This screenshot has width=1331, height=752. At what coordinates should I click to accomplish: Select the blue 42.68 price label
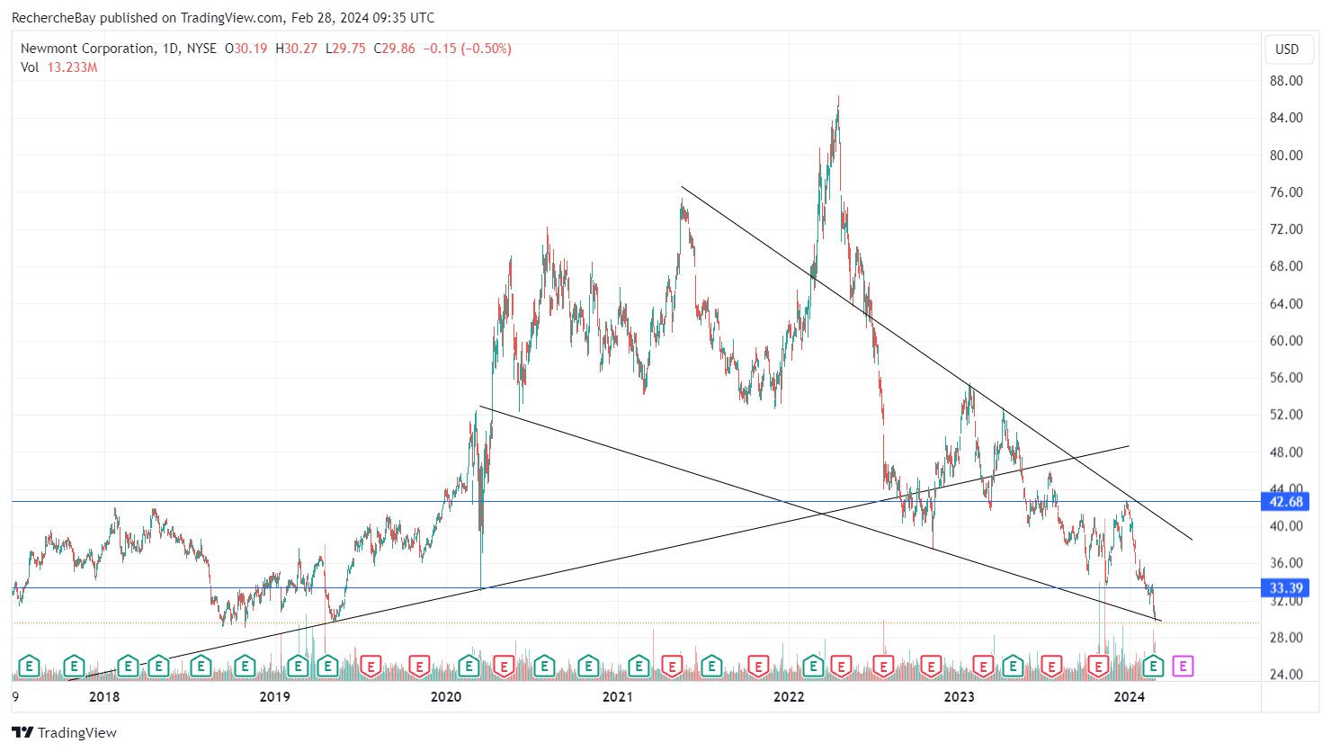coord(1286,501)
